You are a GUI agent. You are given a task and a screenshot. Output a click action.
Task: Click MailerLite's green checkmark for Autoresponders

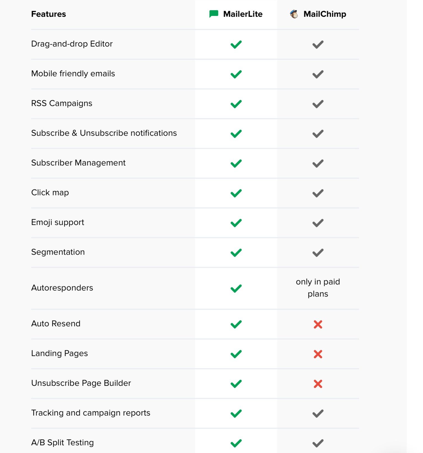coord(236,288)
